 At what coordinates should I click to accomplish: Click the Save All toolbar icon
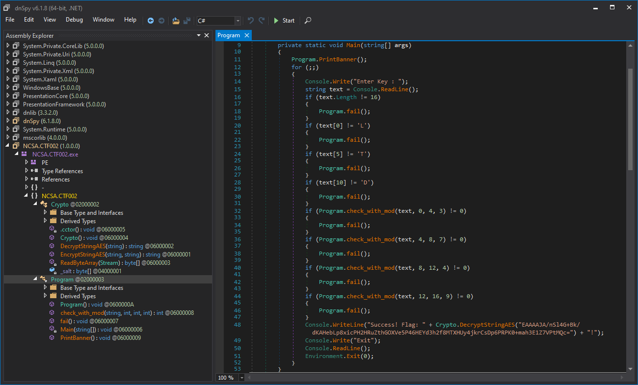coord(187,21)
